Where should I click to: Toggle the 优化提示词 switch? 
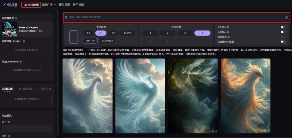point(283,27)
